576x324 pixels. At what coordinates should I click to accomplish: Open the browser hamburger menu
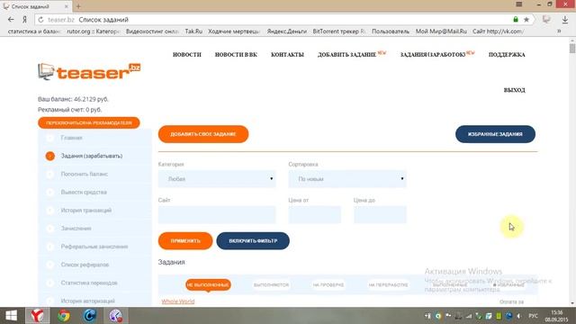(518, 4)
